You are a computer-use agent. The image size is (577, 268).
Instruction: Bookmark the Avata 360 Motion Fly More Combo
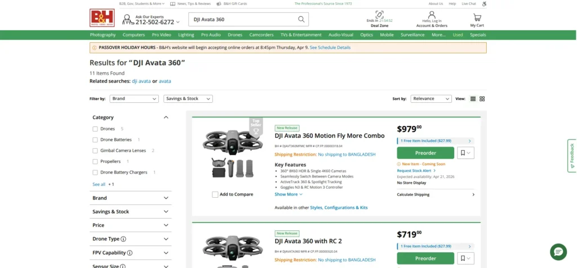coord(465,153)
